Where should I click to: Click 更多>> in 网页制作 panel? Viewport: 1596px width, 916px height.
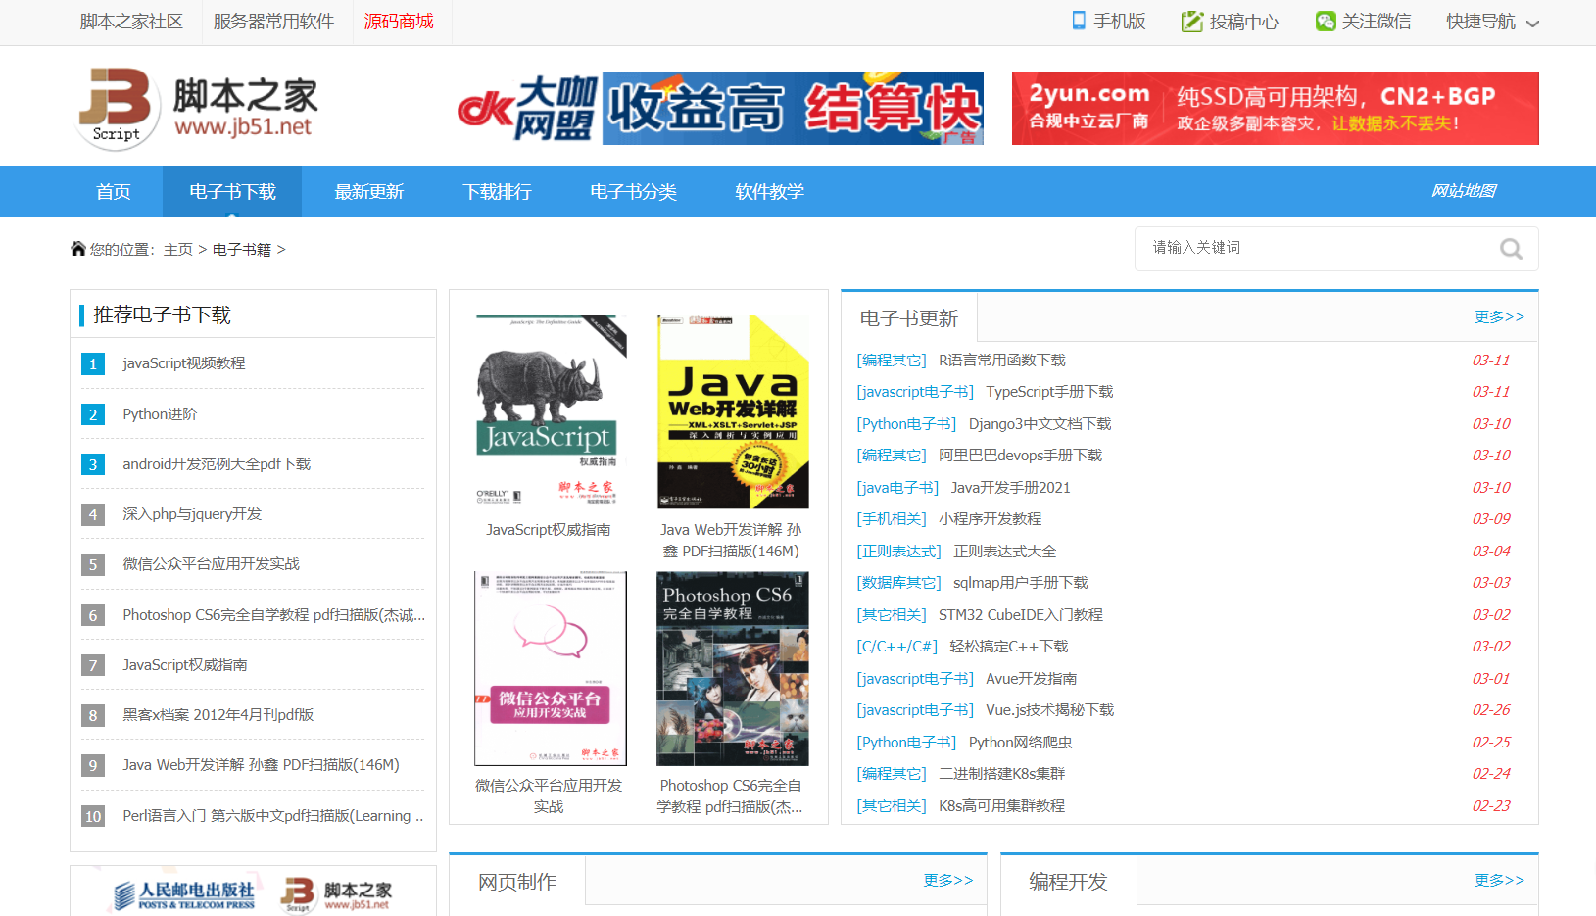tap(948, 880)
